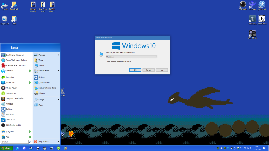
Task: Open the Duckstation desktop shortcut
Action: point(71,135)
